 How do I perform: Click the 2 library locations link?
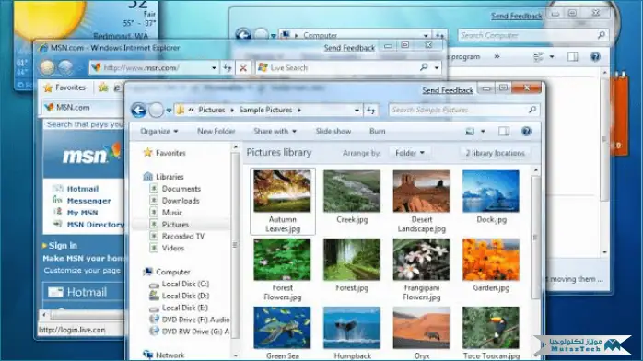495,153
